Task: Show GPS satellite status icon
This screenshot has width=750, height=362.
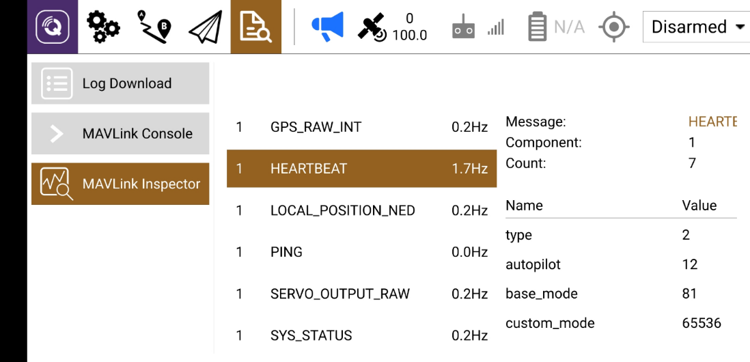Action: (372, 27)
